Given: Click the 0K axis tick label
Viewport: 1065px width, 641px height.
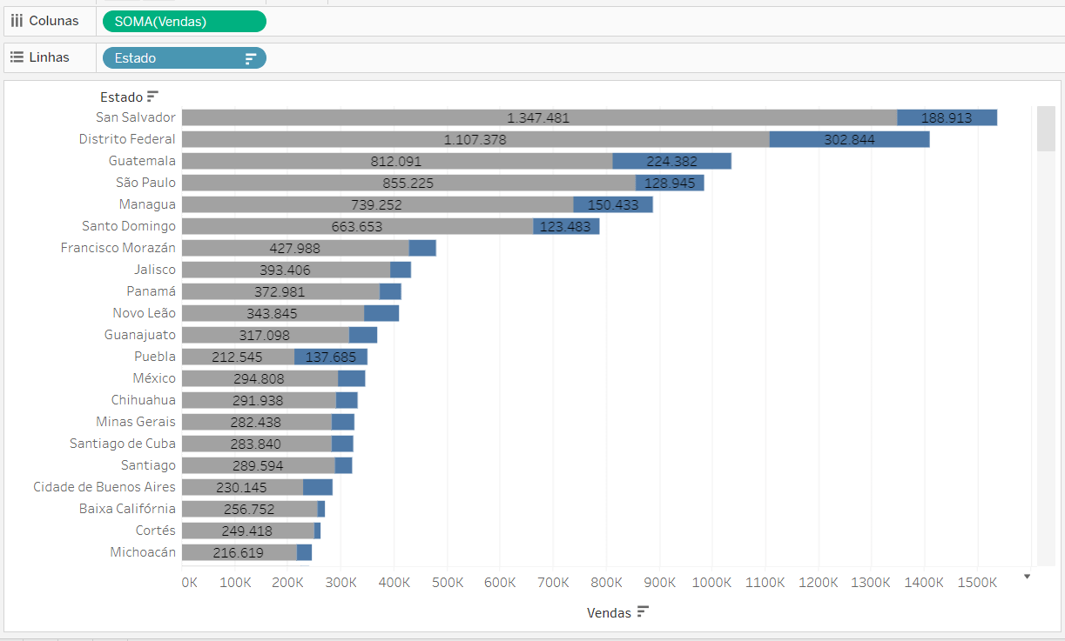Looking at the screenshot, I should click(x=189, y=583).
